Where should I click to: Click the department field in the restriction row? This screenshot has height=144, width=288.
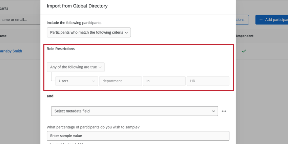click(x=120, y=81)
